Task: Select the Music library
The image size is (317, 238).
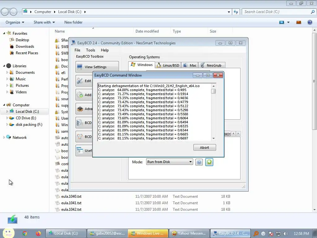Action: [21, 79]
